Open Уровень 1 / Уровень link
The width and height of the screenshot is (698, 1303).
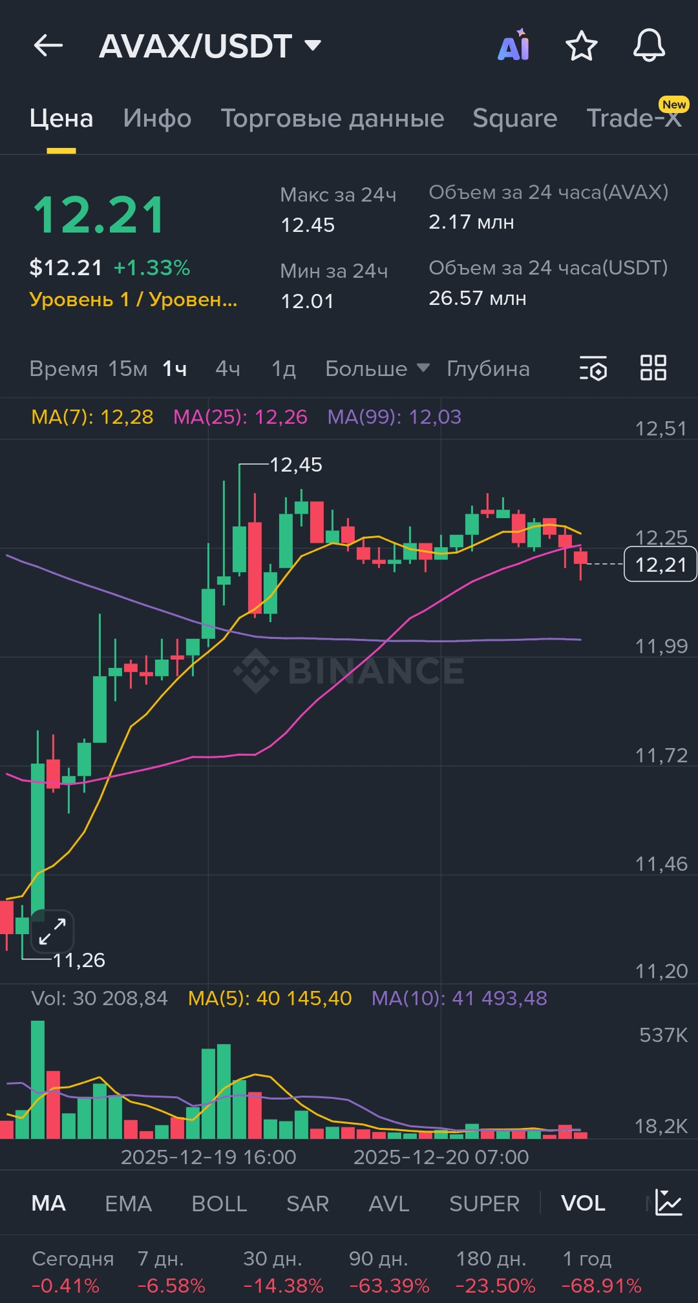click(x=133, y=300)
